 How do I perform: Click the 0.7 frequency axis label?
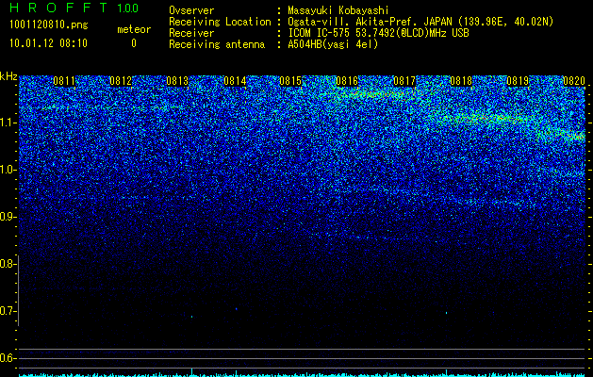pos(7,311)
